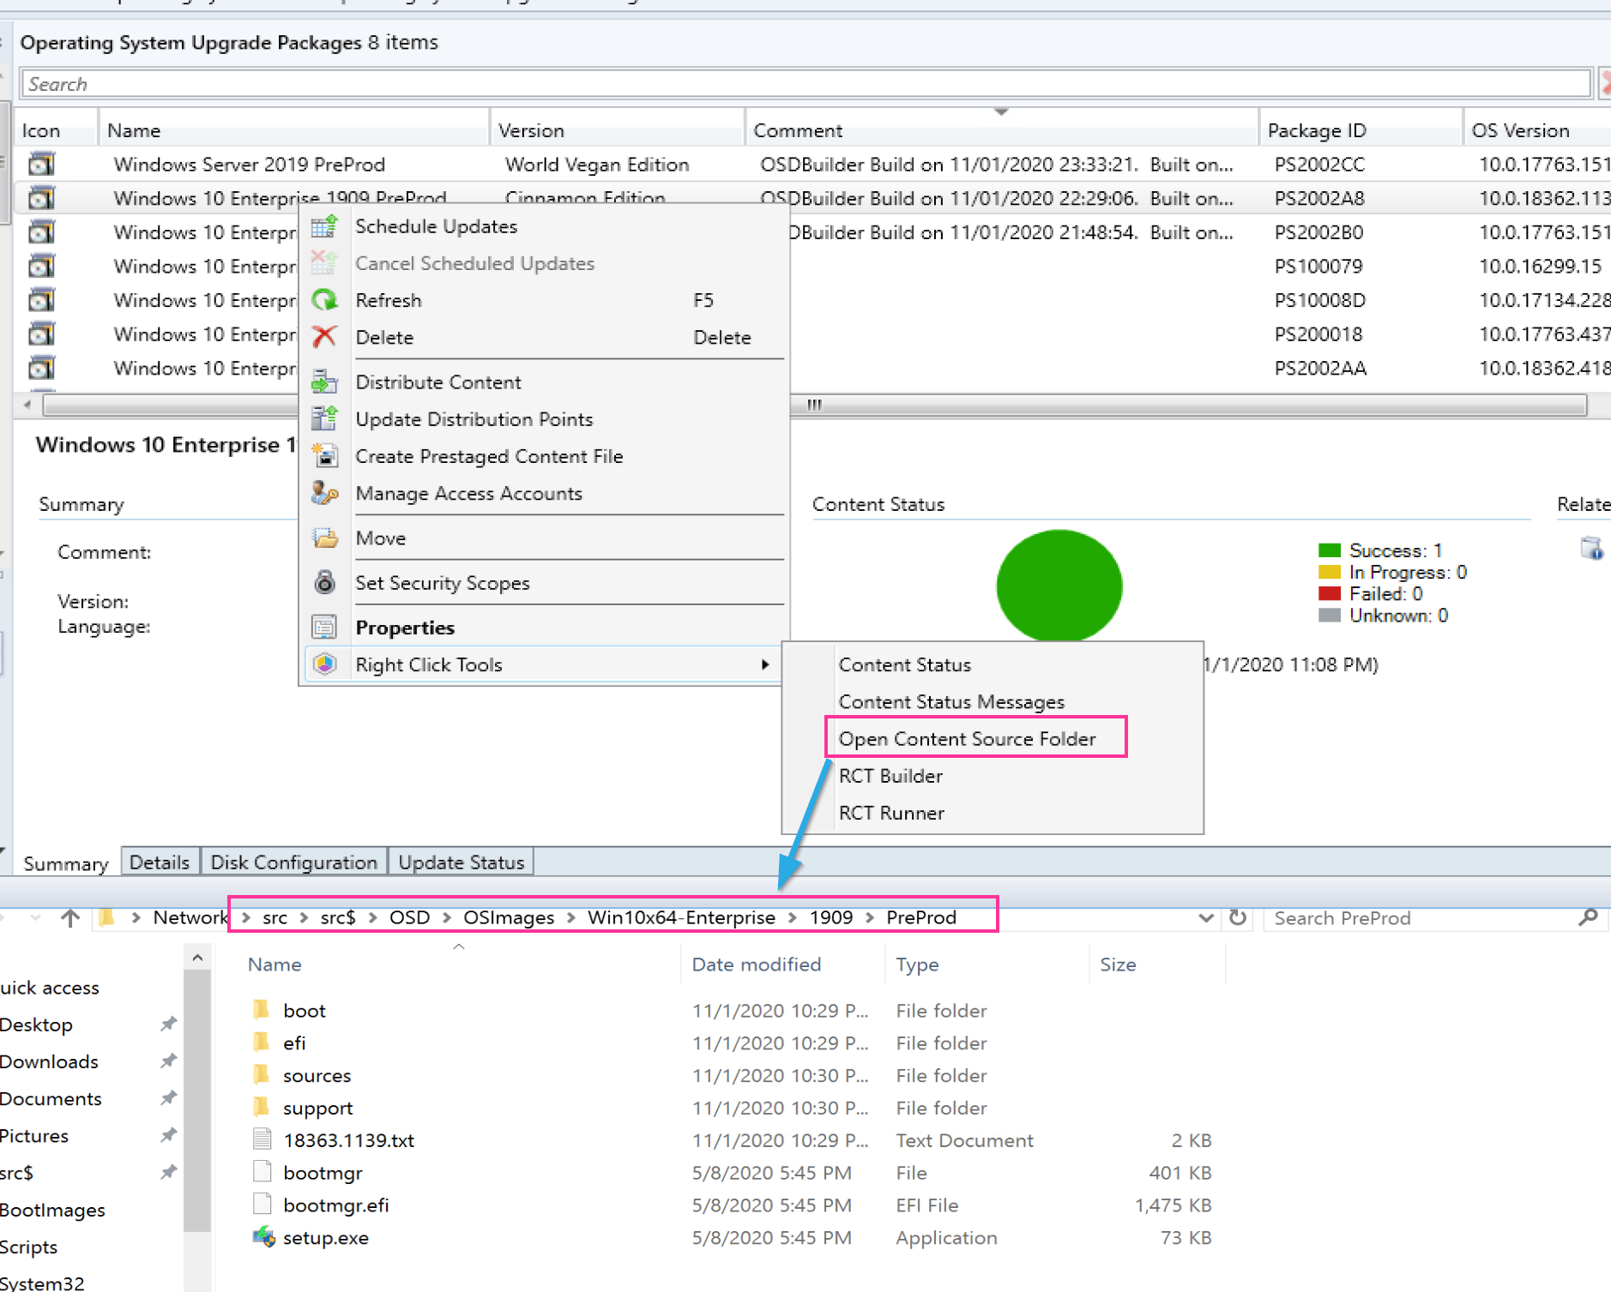Screen dimensions: 1611x1292
Task: Sort the list by Package ID column
Action: 1316,130
